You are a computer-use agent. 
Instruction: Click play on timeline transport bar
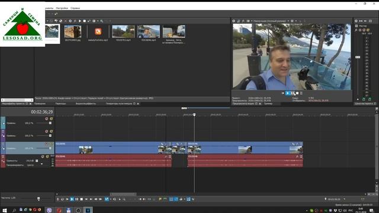pos(72,199)
